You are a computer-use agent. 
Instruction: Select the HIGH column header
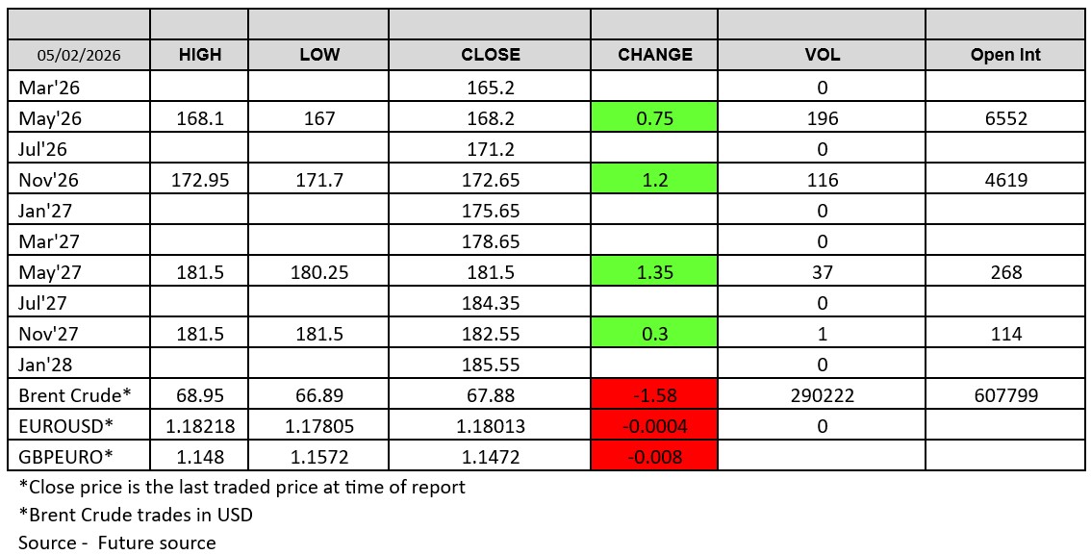click(x=200, y=55)
